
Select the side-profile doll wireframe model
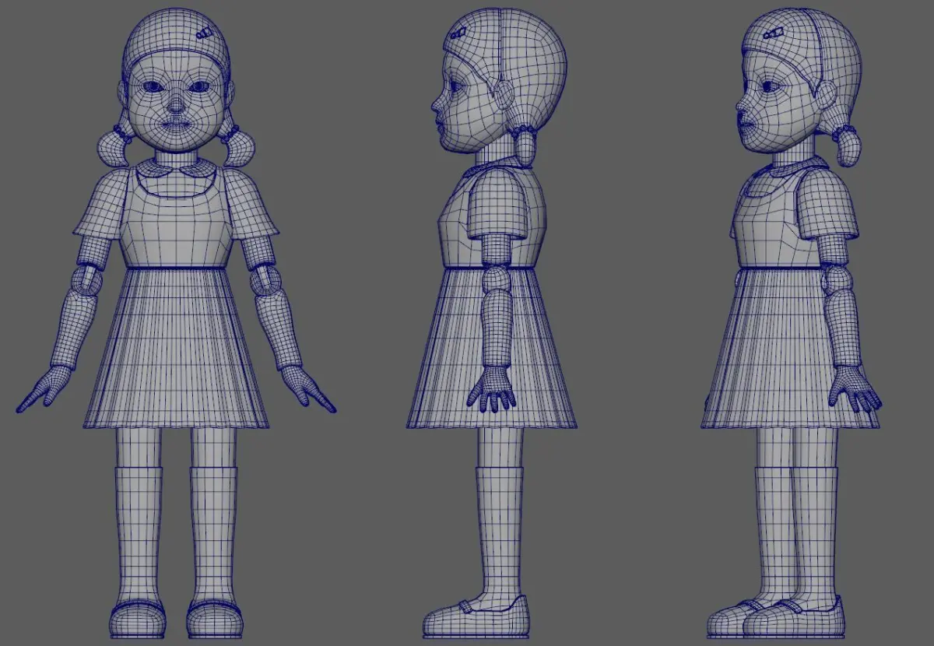coord(492,322)
